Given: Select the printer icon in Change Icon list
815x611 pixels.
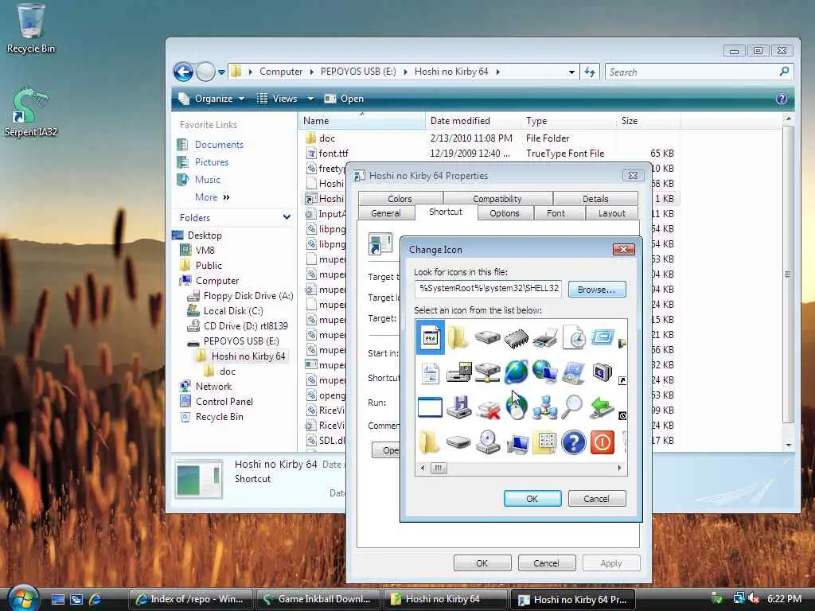Looking at the screenshot, I should (x=544, y=337).
